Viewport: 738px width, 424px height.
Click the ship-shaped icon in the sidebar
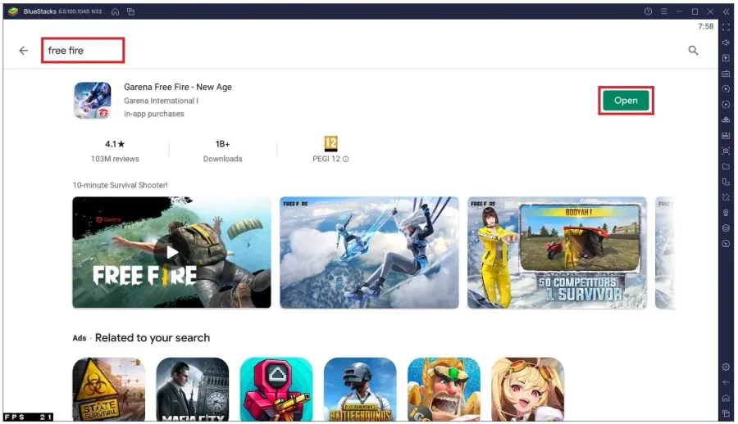point(726,120)
